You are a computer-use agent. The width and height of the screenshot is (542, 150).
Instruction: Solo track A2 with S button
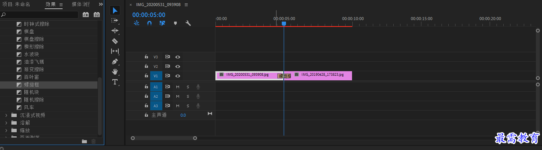[188, 96]
